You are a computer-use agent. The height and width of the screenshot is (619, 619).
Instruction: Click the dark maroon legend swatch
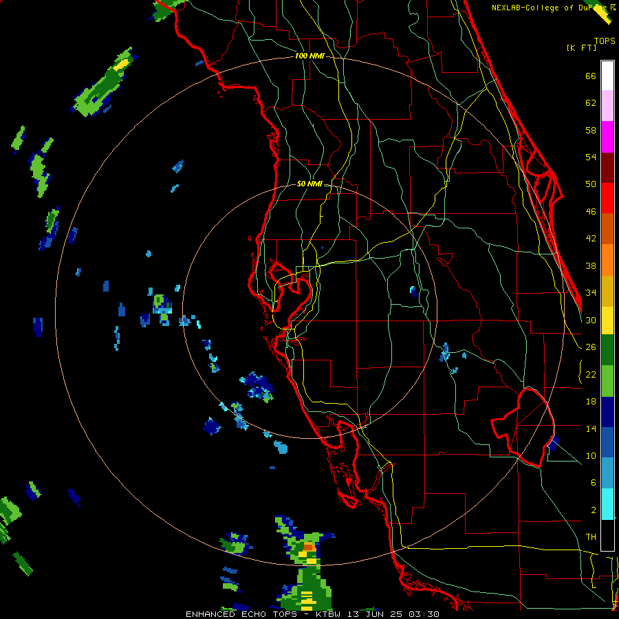(607, 168)
